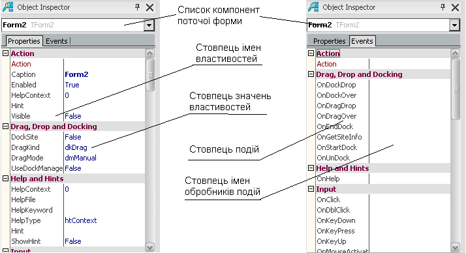
Task: Click the dkDrag value
Action: pyautogui.click(x=76, y=147)
